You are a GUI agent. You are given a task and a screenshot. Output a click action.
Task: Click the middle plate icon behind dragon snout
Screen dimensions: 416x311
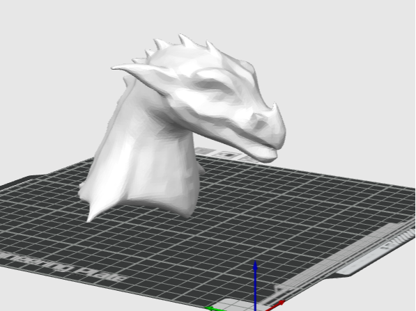point(227,154)
